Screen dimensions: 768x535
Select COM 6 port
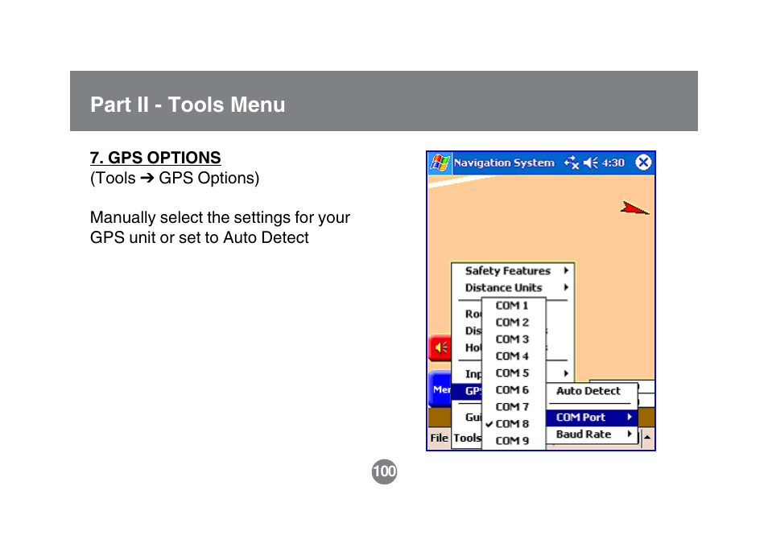[514, 390]
